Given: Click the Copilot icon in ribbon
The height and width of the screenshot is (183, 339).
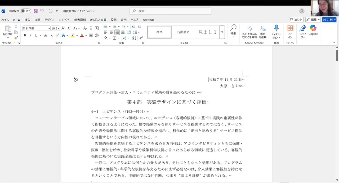Looking at the screenshot, I should (x=313, y=31).
